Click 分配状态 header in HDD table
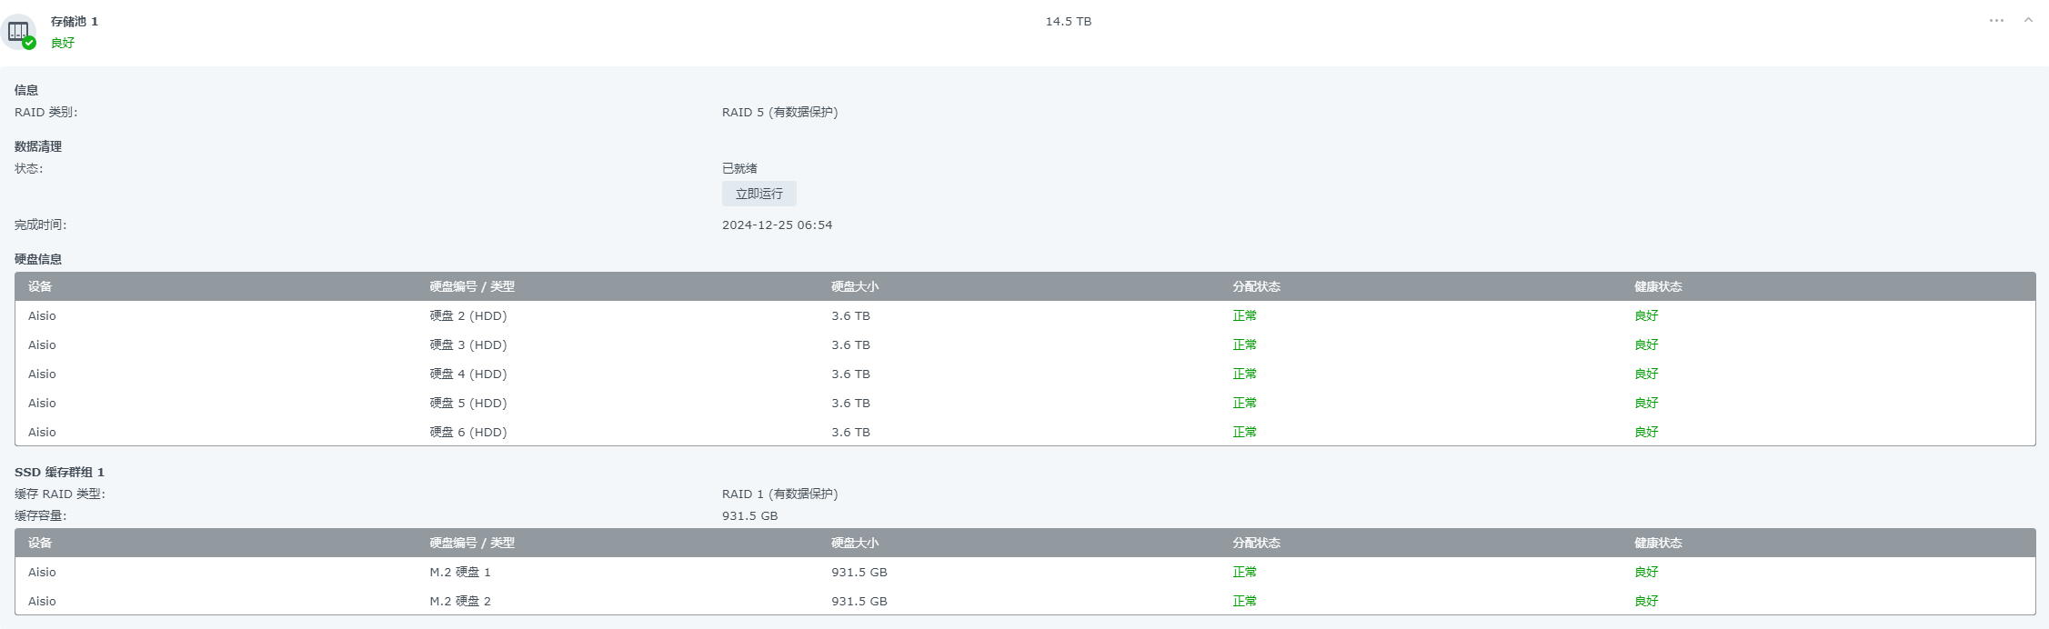 (1256, 286)
